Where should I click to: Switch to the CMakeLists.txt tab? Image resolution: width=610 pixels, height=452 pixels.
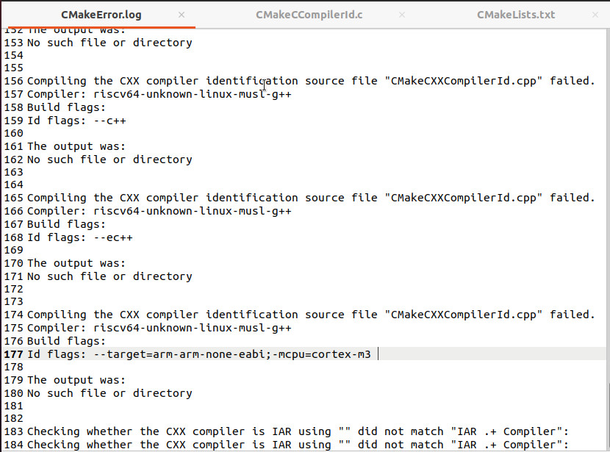coord(515,15)
